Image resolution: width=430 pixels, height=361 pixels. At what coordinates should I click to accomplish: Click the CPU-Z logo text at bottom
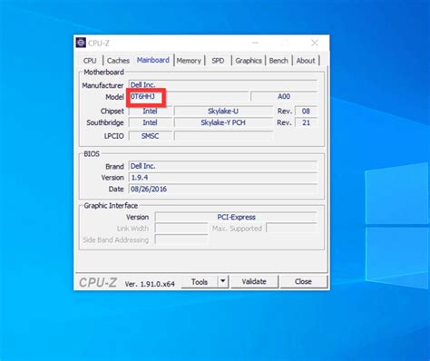tap(98, 282)
